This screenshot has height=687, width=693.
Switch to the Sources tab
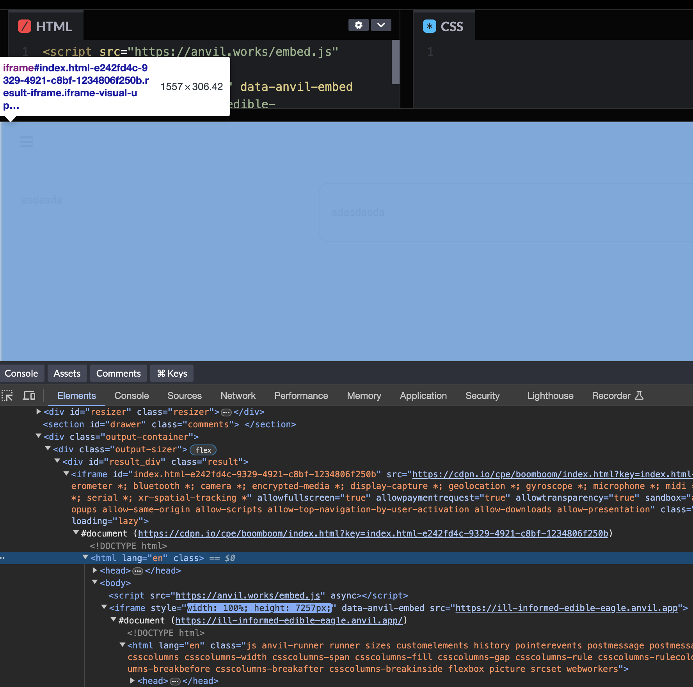(x=185, y=396)
